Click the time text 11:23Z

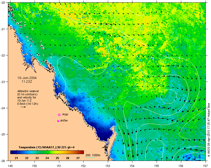27,81
